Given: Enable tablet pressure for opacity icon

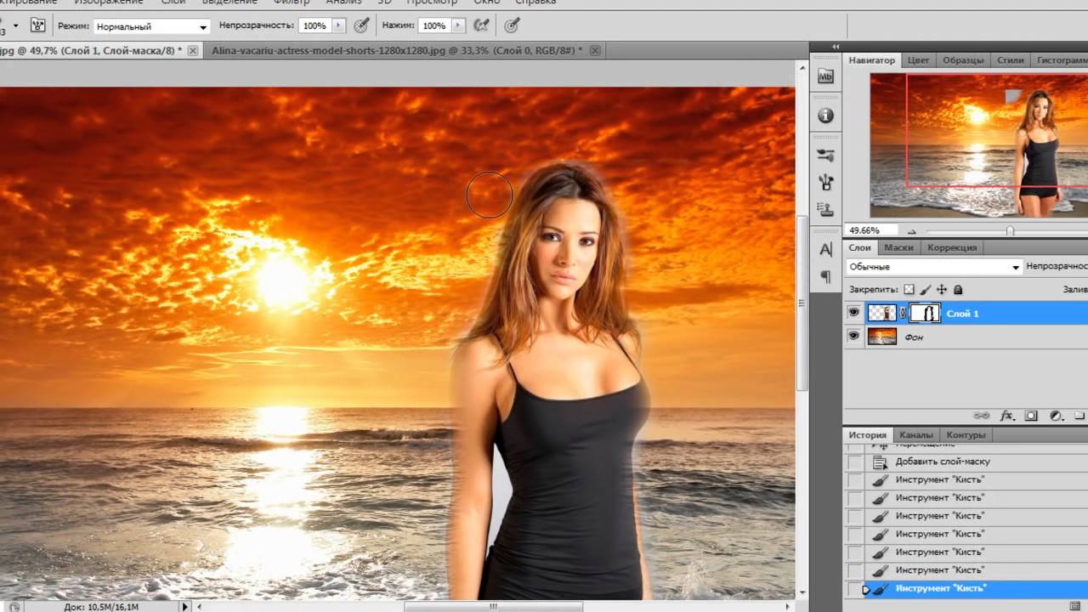Looking at the screenshot, I should [362, 25].
